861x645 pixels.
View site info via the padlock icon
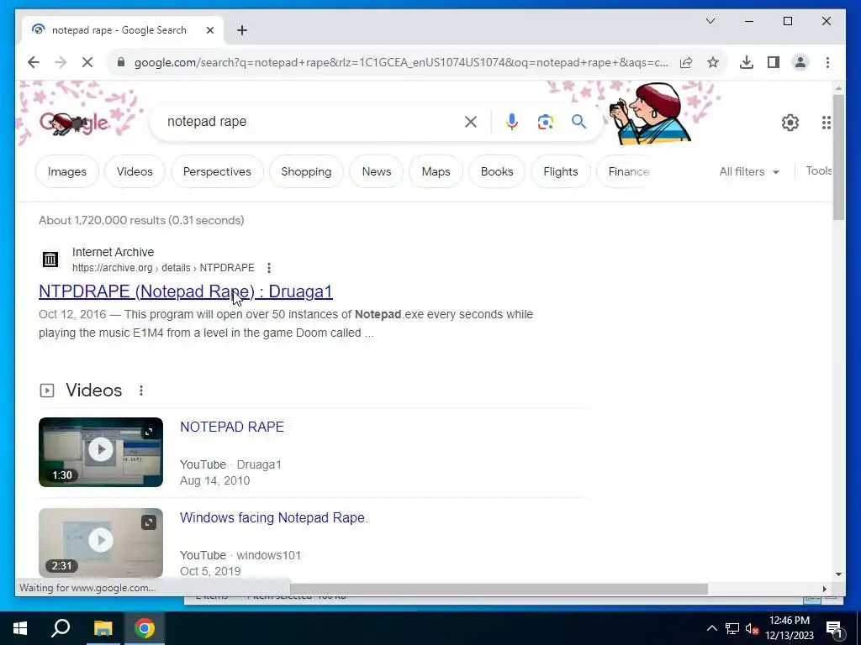coord(121,62)
